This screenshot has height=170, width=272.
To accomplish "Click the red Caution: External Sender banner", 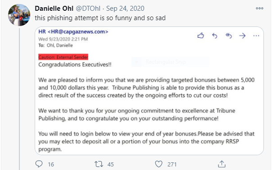I will [x=63, y=57].
